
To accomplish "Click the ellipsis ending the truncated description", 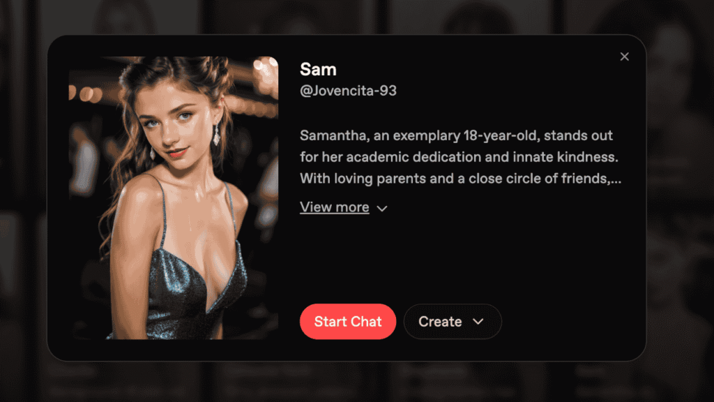I will coord(616,179).
